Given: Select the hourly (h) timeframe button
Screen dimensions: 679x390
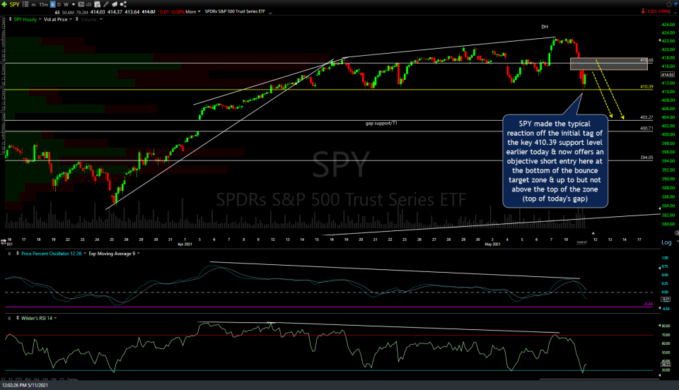Looking at the screenshot, I should [53, 4].
